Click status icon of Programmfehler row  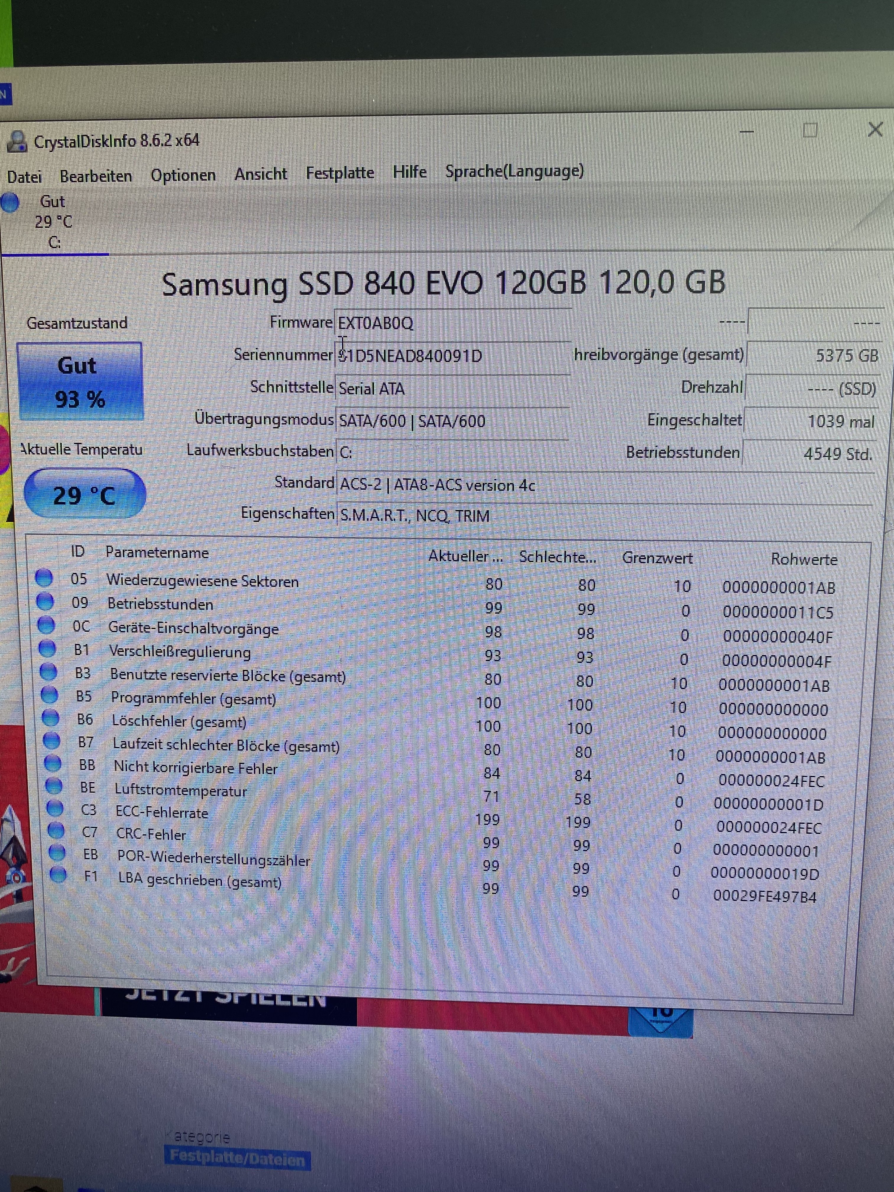[x=50, y=695]
